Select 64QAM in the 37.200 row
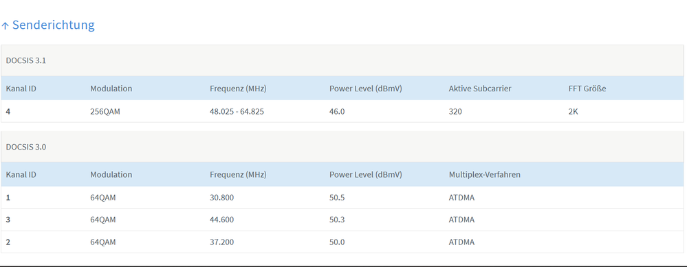This screenshot has height=267, width=687. point(103,242)
